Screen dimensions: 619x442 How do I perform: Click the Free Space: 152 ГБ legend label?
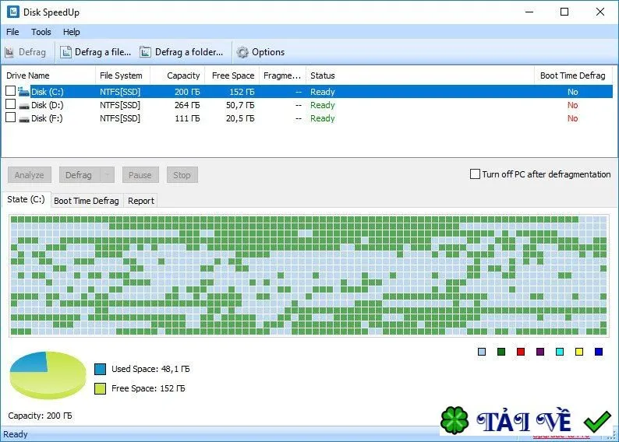(x=148, y=388)
